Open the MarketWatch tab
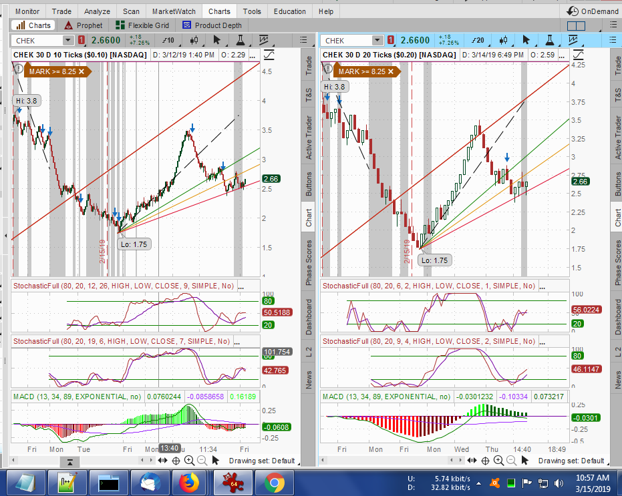The height and width of the screenshot is (496, 622). [x=174, y=11]
